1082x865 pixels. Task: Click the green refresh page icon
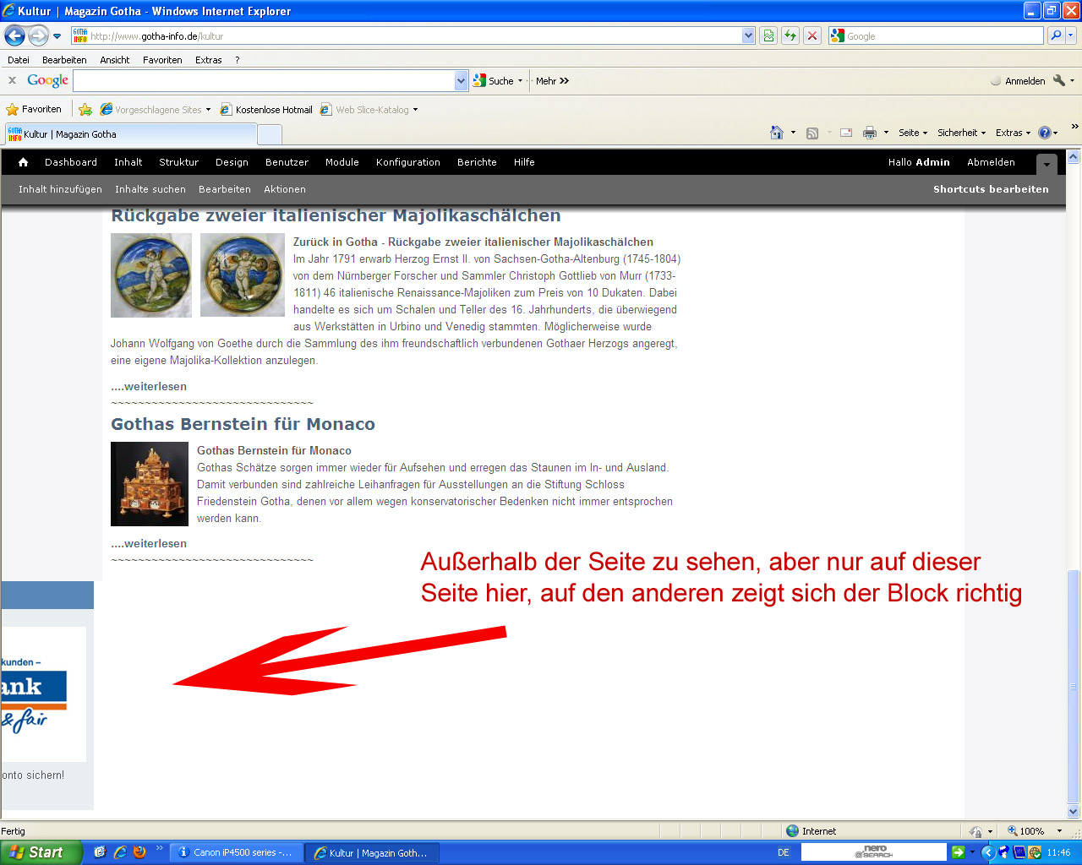[790, 35]
